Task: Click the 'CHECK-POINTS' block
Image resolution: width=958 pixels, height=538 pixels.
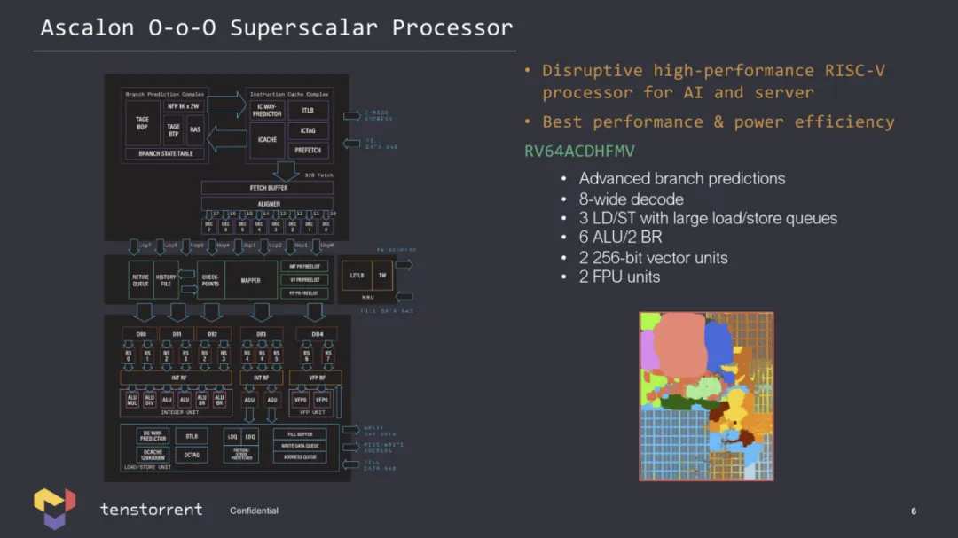Action: (210, 280)
